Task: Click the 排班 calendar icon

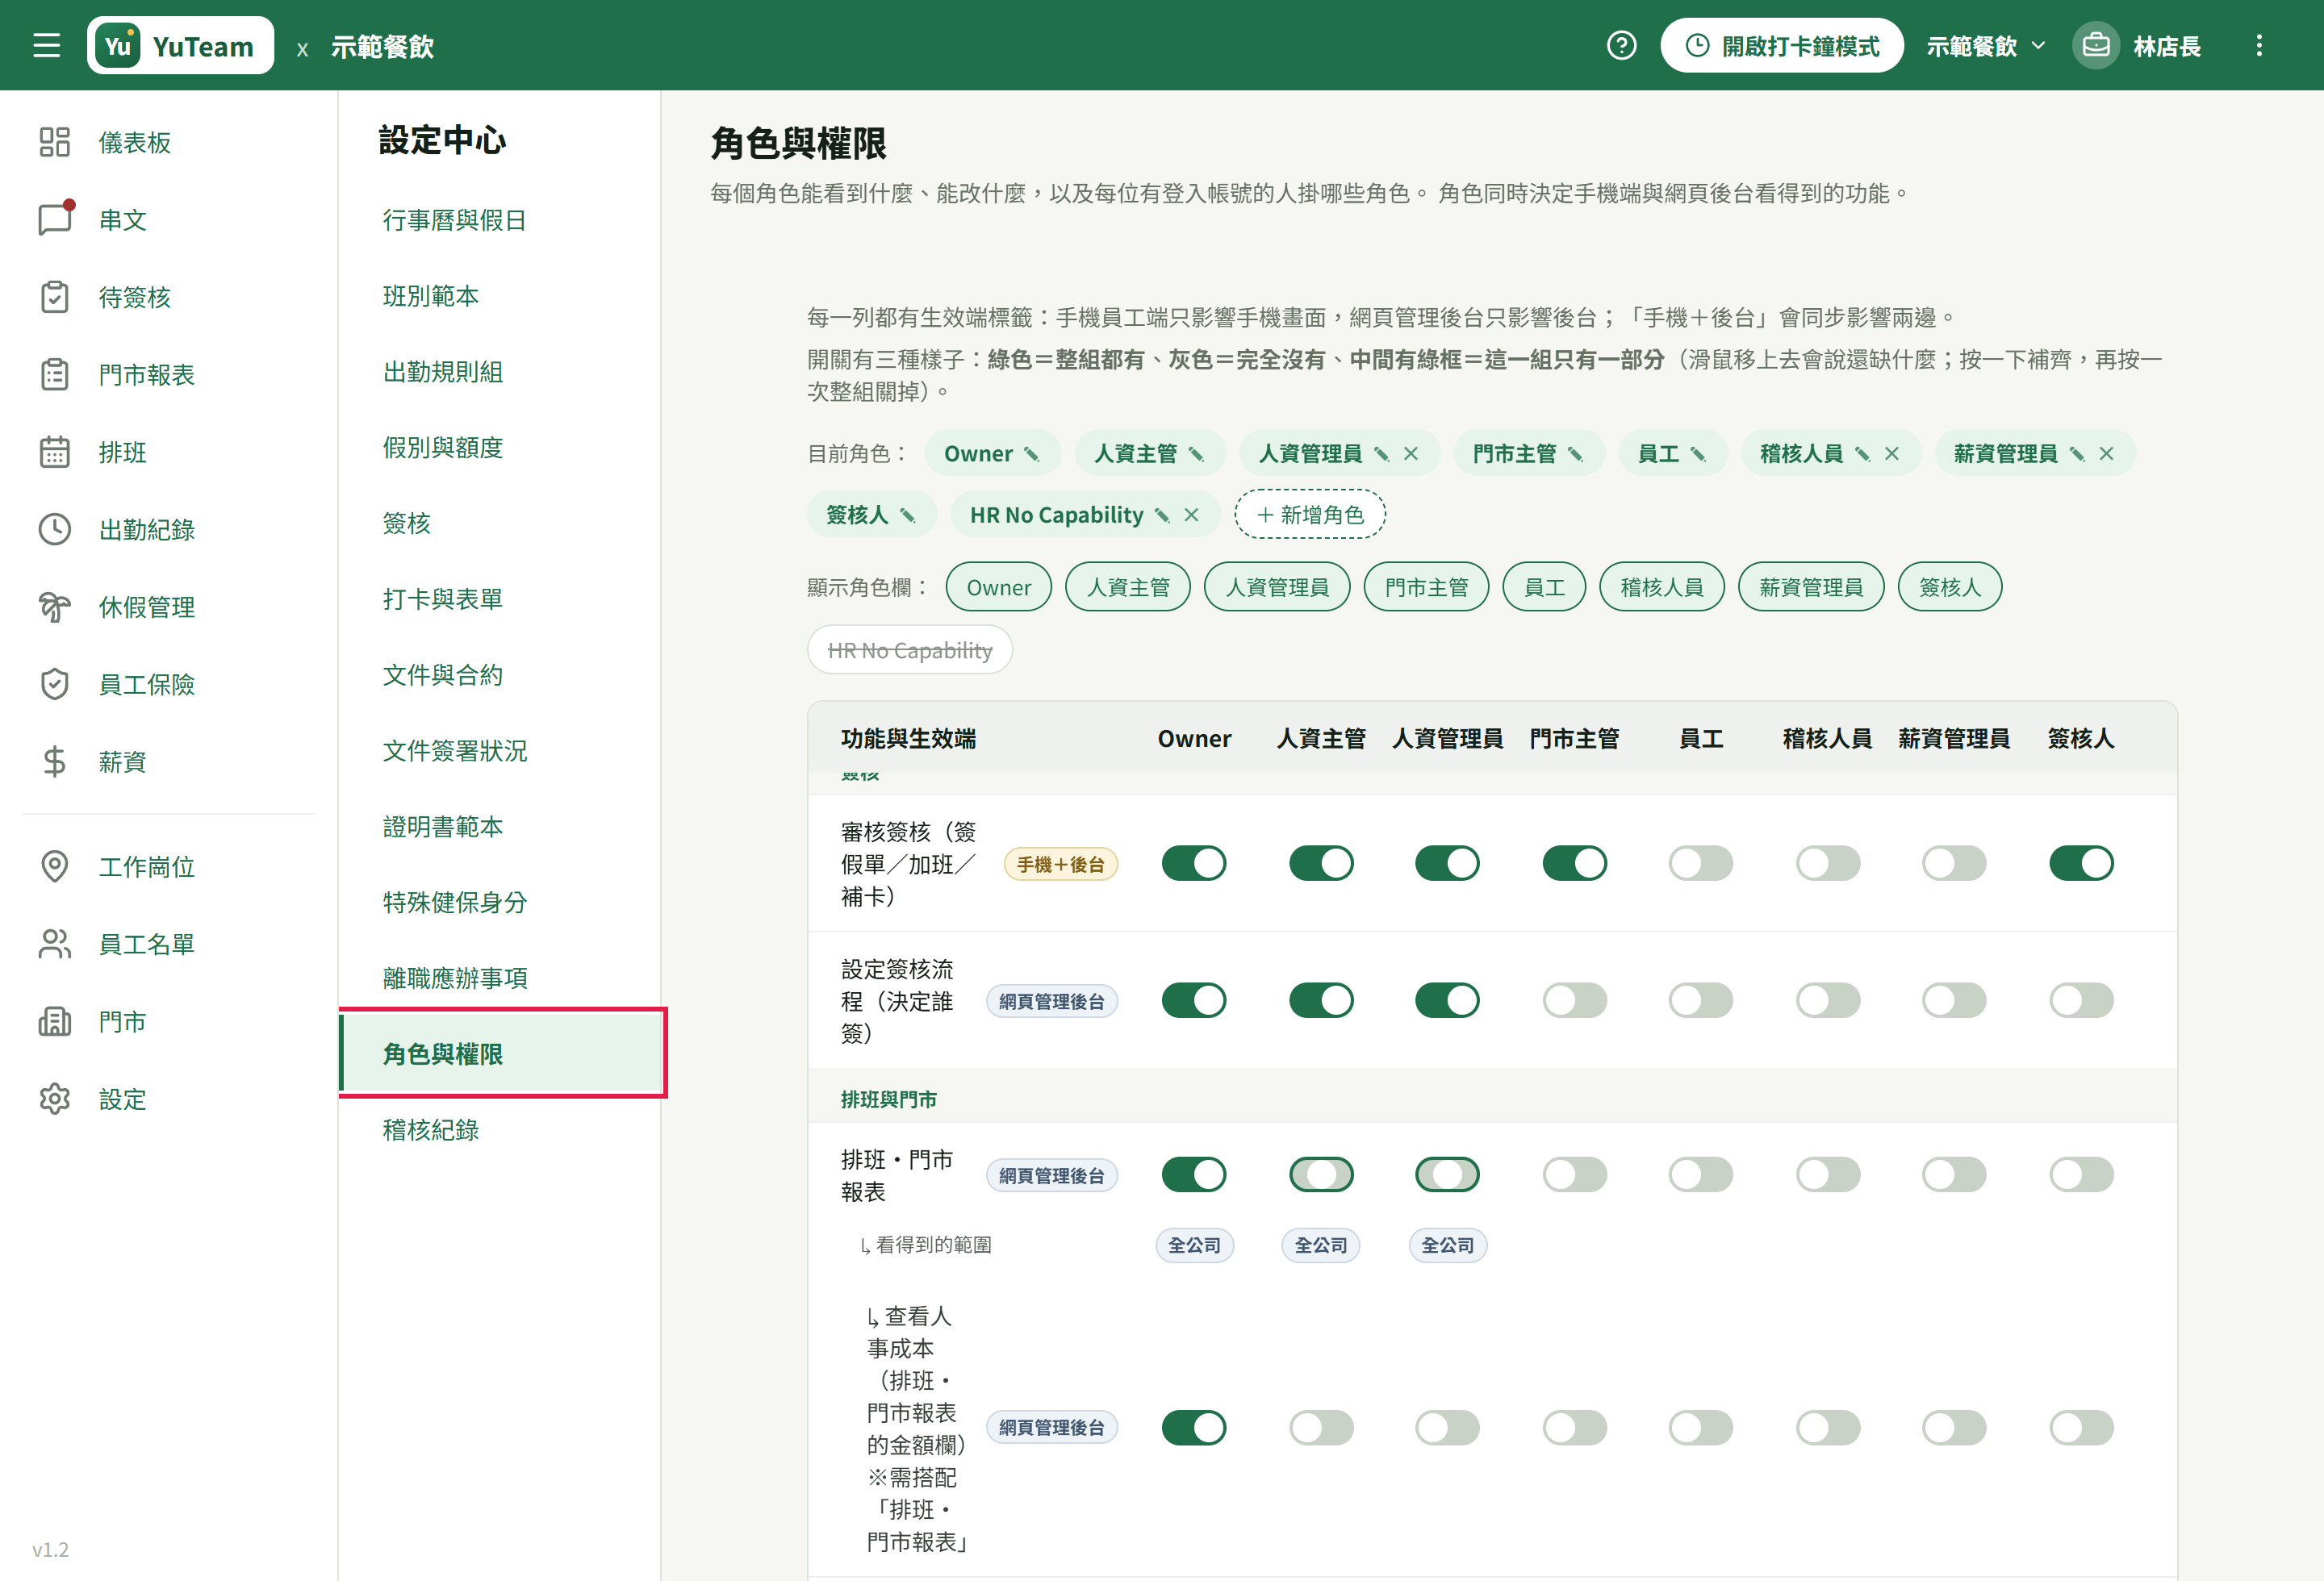Action: click(54, 452)
